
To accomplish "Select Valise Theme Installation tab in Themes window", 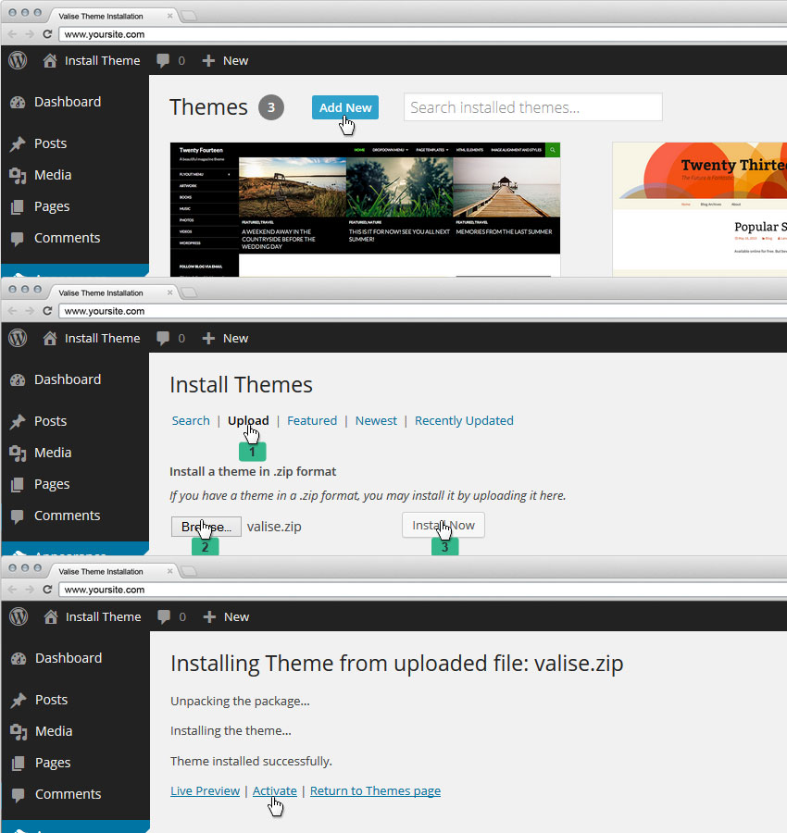I will (x=113, y=16).
